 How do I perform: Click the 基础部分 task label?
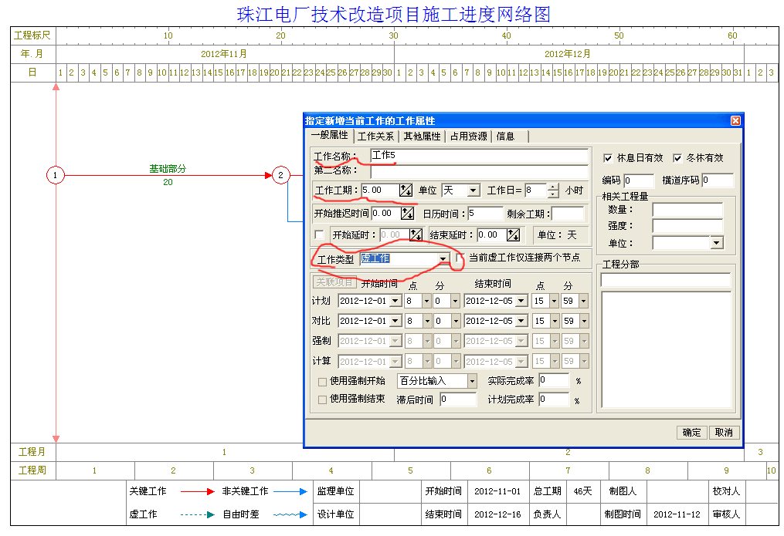[168, 169]
